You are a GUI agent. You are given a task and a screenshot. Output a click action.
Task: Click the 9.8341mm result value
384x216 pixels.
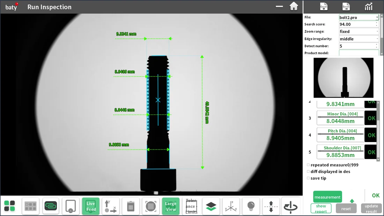340,104
